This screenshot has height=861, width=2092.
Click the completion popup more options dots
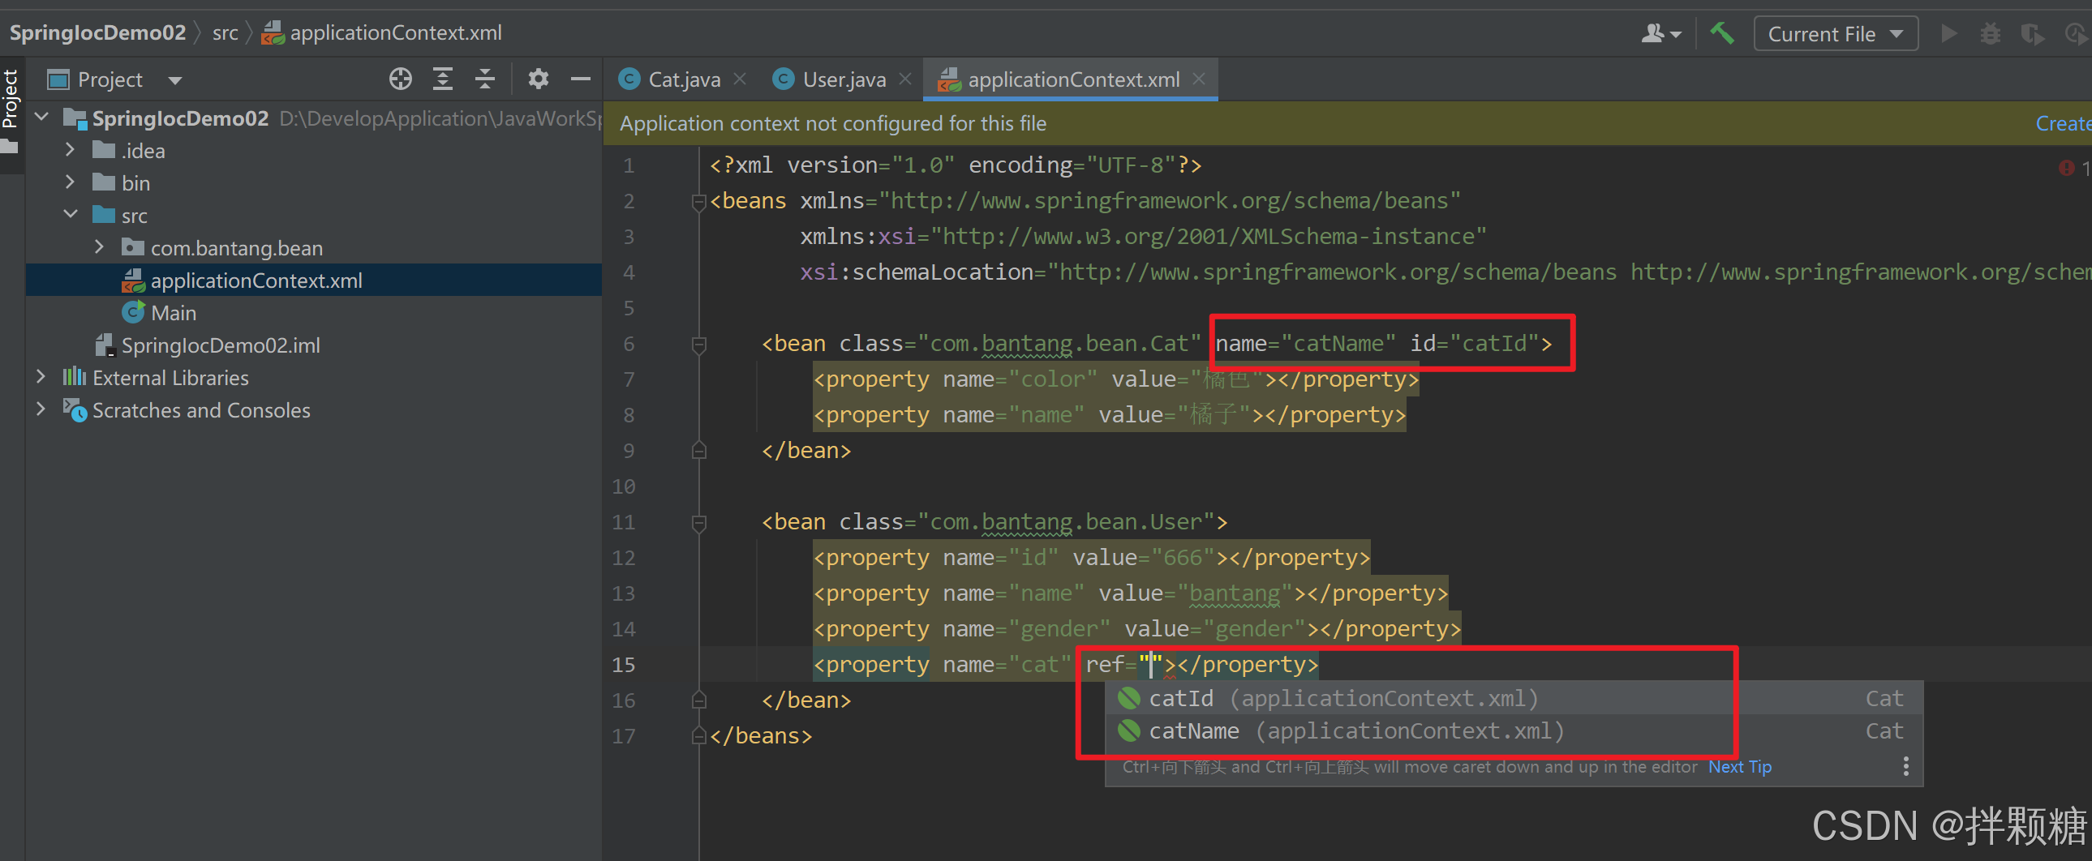coord(1905,766)
